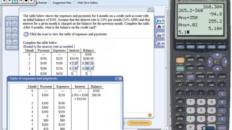
Task: Click the month 2 interest field showing 5.20
Action: pyautogui.click(x=75, y=63)
